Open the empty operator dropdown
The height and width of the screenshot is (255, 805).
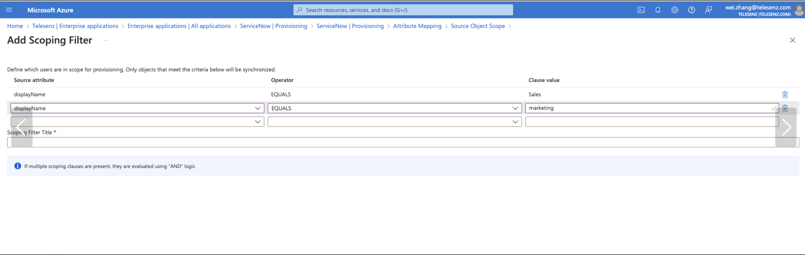(394, 122)
